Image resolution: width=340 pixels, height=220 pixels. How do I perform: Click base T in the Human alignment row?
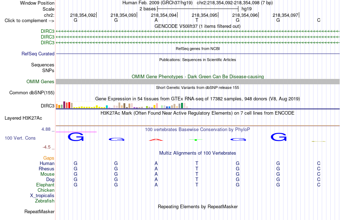197,163
